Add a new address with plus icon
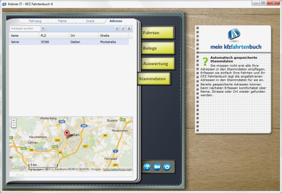The width and height of the screenshot is (282, 193). click(x=117, y=28)
